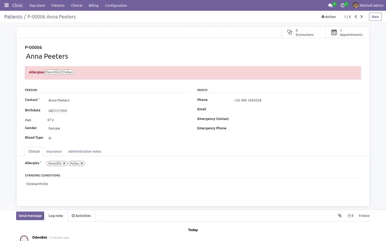Switch to the Insurance tab

pyautogui.click(x=54, y=151)
